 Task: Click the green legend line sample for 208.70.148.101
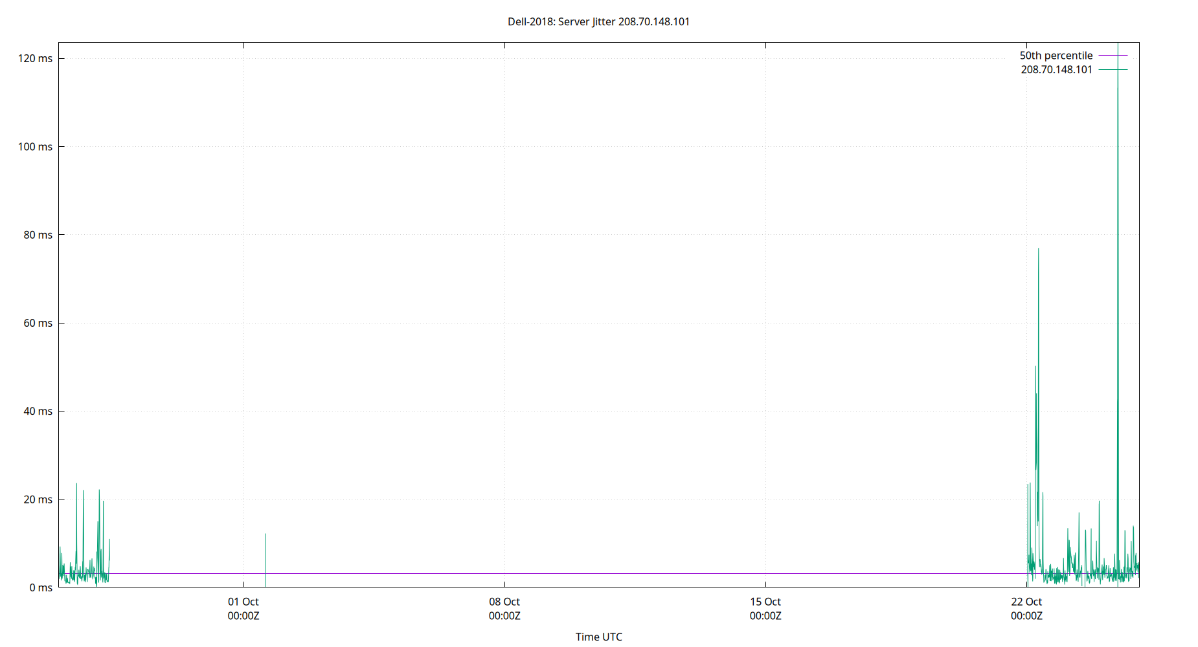(1113, 69)
